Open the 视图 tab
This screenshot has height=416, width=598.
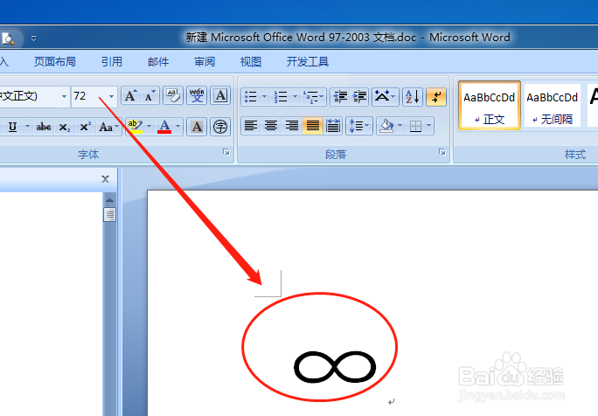pyautogui.click(x=251, y=62)
